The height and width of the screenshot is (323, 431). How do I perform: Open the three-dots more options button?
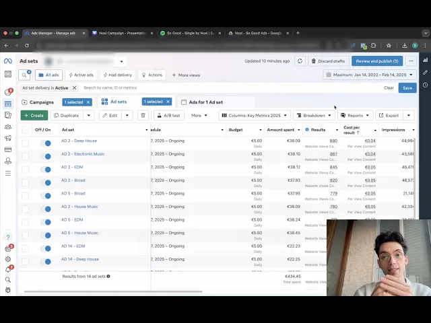coord(411,61)
